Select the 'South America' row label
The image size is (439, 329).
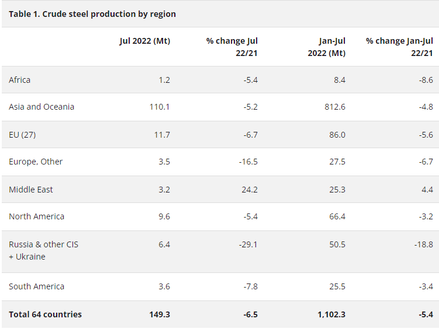[36, 286]
